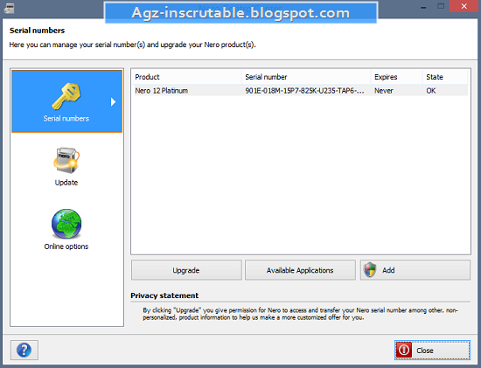The image size is (481, 368).
Task: Close the window with red X
Action: pyautogui.click(x=464, y=6)
